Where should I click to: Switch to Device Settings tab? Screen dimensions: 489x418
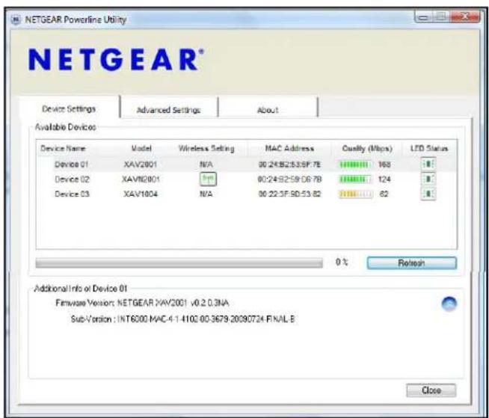click(x=69, y=109)
